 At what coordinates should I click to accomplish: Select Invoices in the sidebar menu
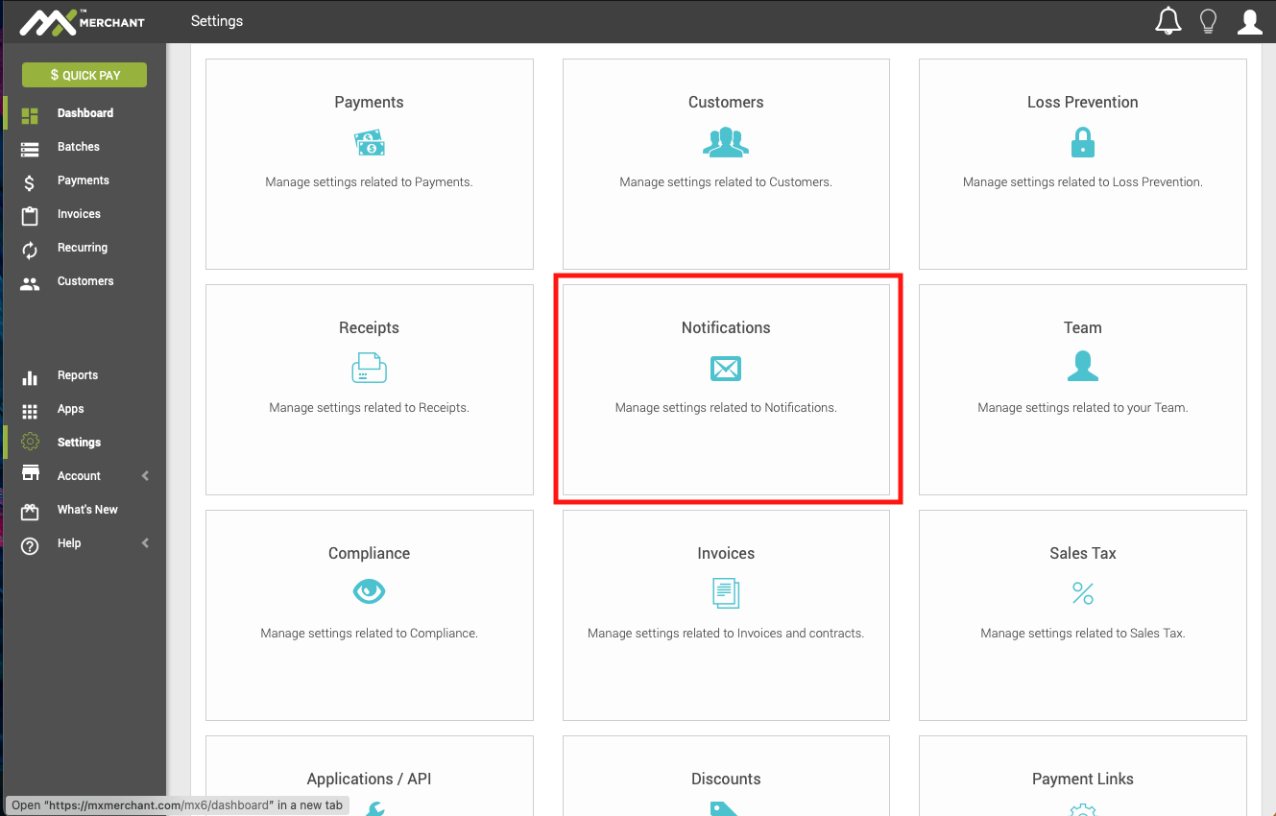(x=79, y=213)
